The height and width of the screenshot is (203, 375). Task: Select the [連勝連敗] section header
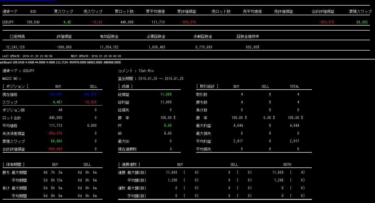click(129, 165)
